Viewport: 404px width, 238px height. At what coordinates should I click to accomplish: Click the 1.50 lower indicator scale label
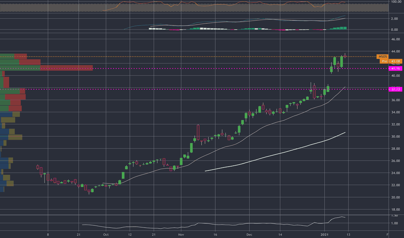[394, 215]
